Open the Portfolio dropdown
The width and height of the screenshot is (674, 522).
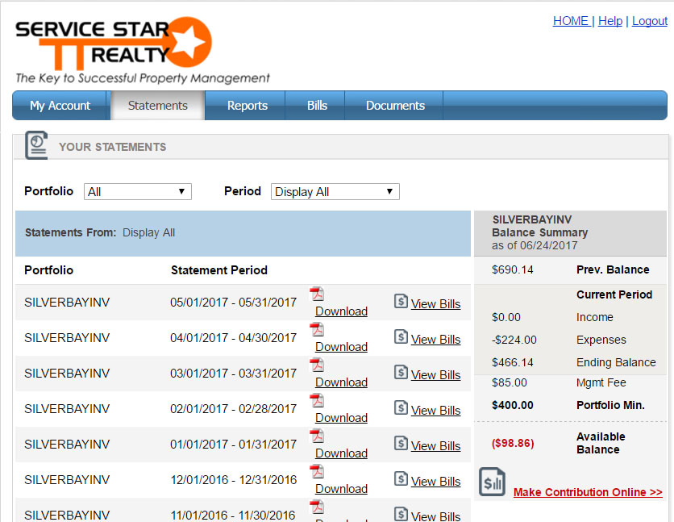pos(138,192)
